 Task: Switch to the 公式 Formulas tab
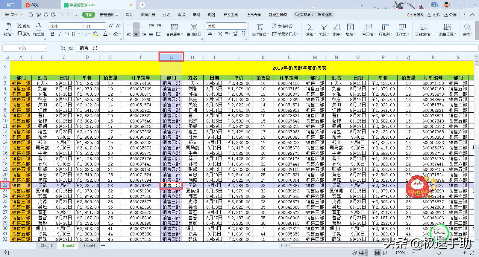[x=166, y=15]
